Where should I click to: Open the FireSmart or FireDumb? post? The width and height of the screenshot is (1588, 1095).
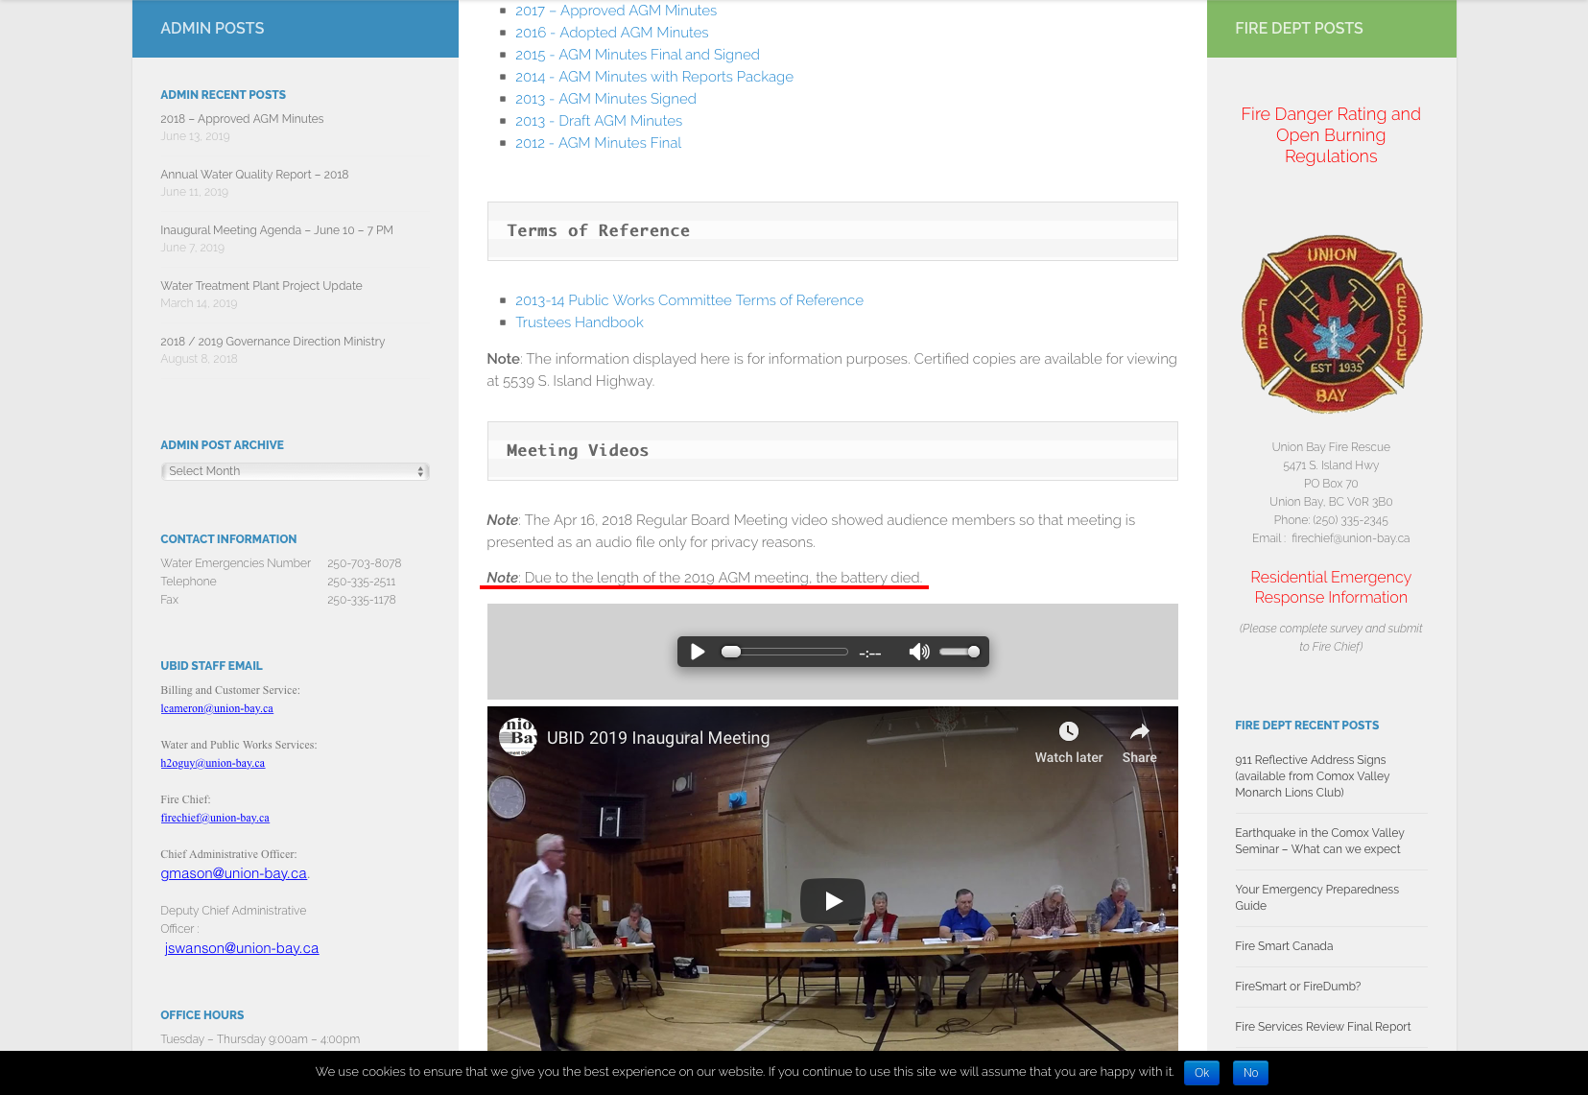tap(1297, 986)
